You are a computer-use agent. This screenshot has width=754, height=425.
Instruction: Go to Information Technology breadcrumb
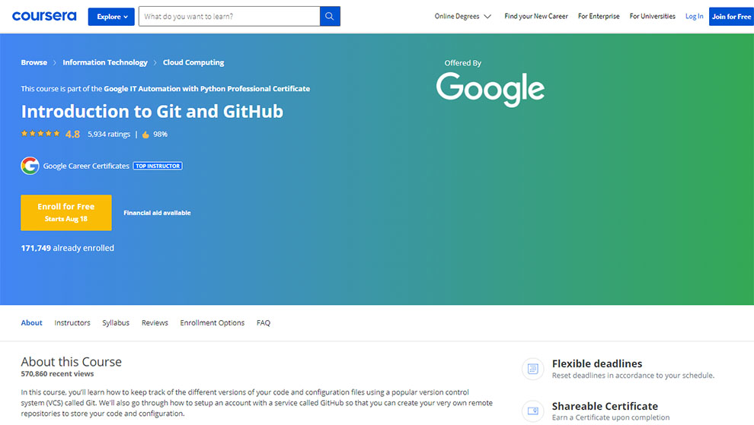(x=105, y=62)
